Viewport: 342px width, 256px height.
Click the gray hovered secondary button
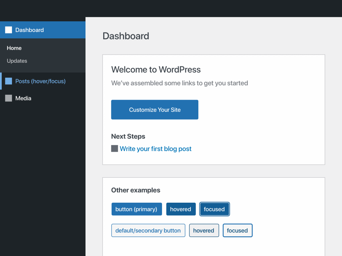pyautogui.click(x=204, y=230)
